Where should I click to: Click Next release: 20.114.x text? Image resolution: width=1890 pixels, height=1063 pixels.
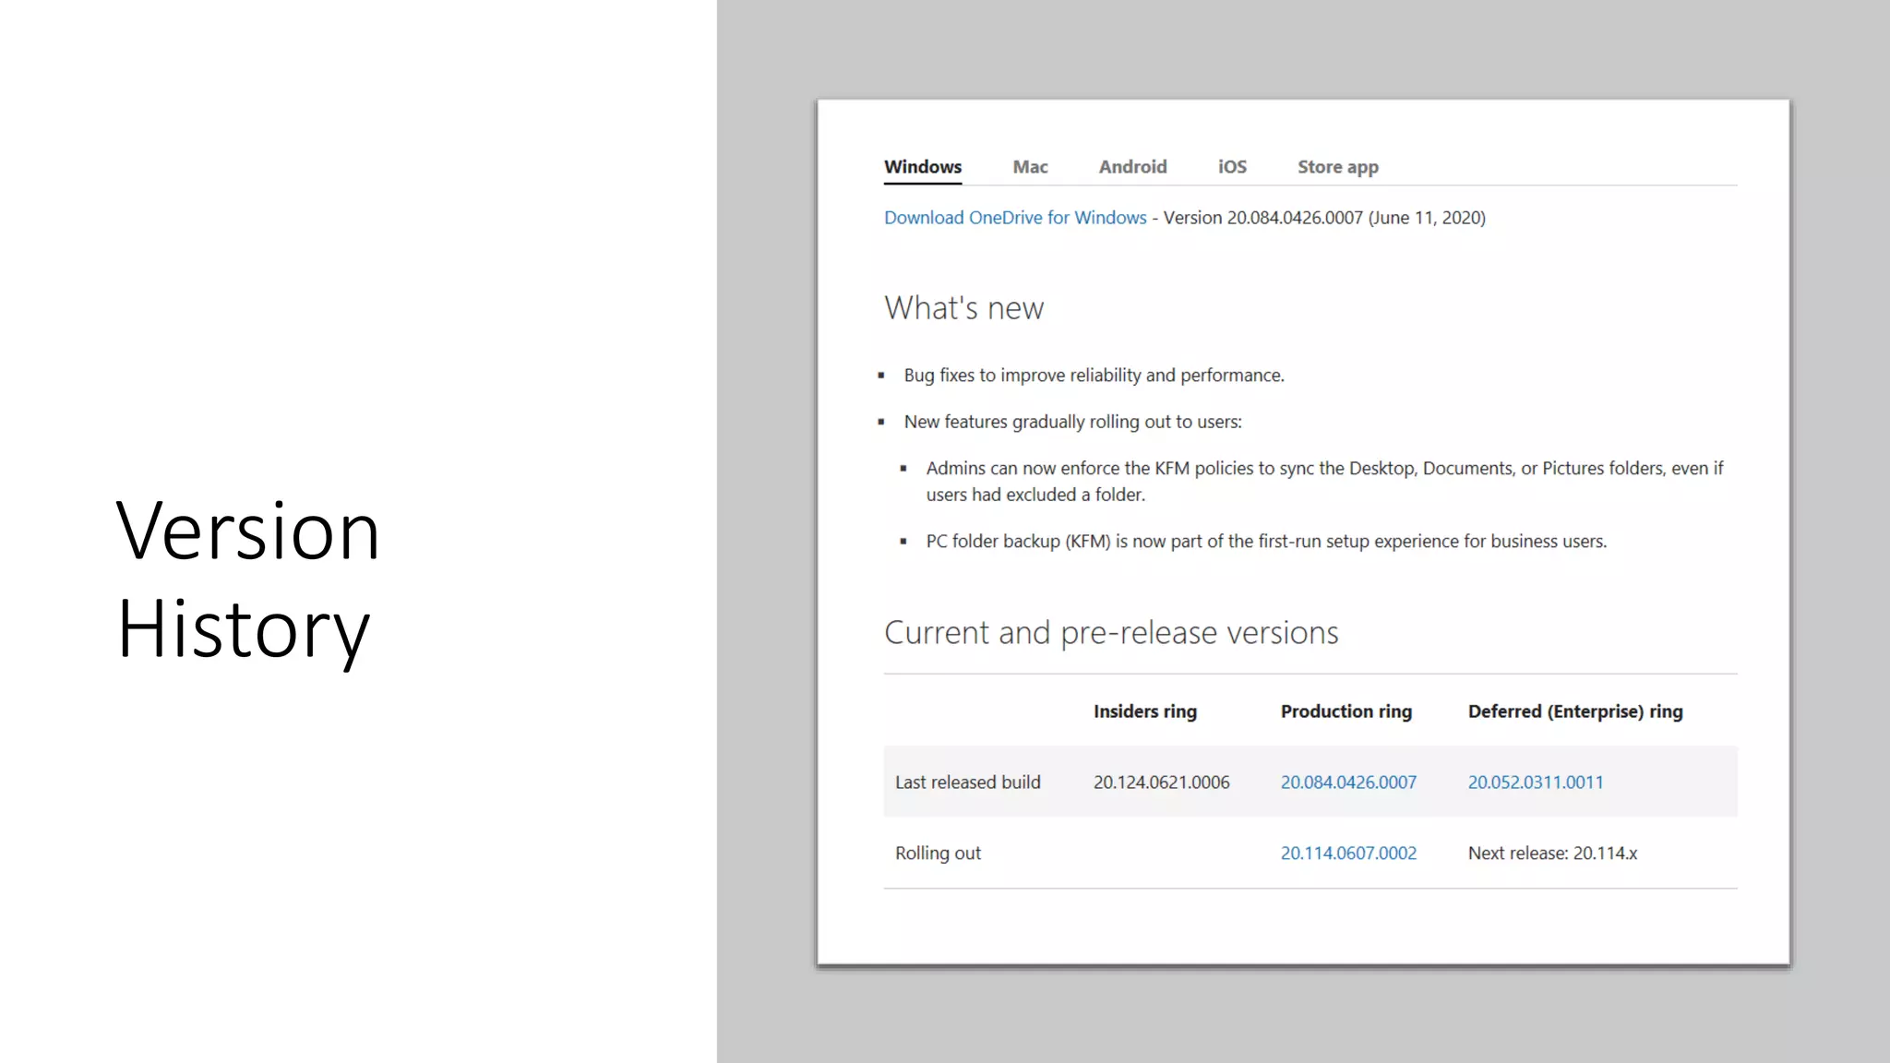click(1552, 854)
